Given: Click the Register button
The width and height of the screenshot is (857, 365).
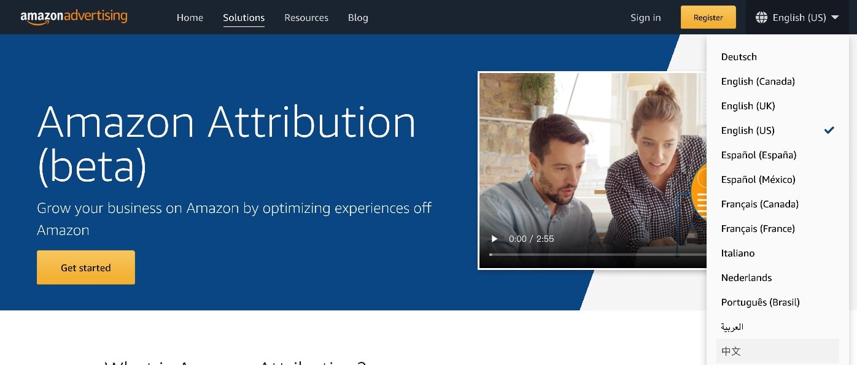Looking at the screenshot, I should [x=708, y=17].
